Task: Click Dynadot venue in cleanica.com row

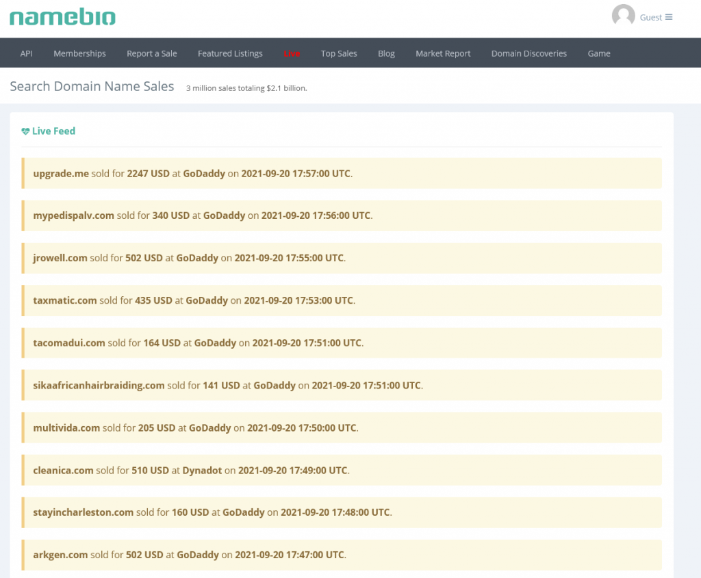Action: [202, 471]
